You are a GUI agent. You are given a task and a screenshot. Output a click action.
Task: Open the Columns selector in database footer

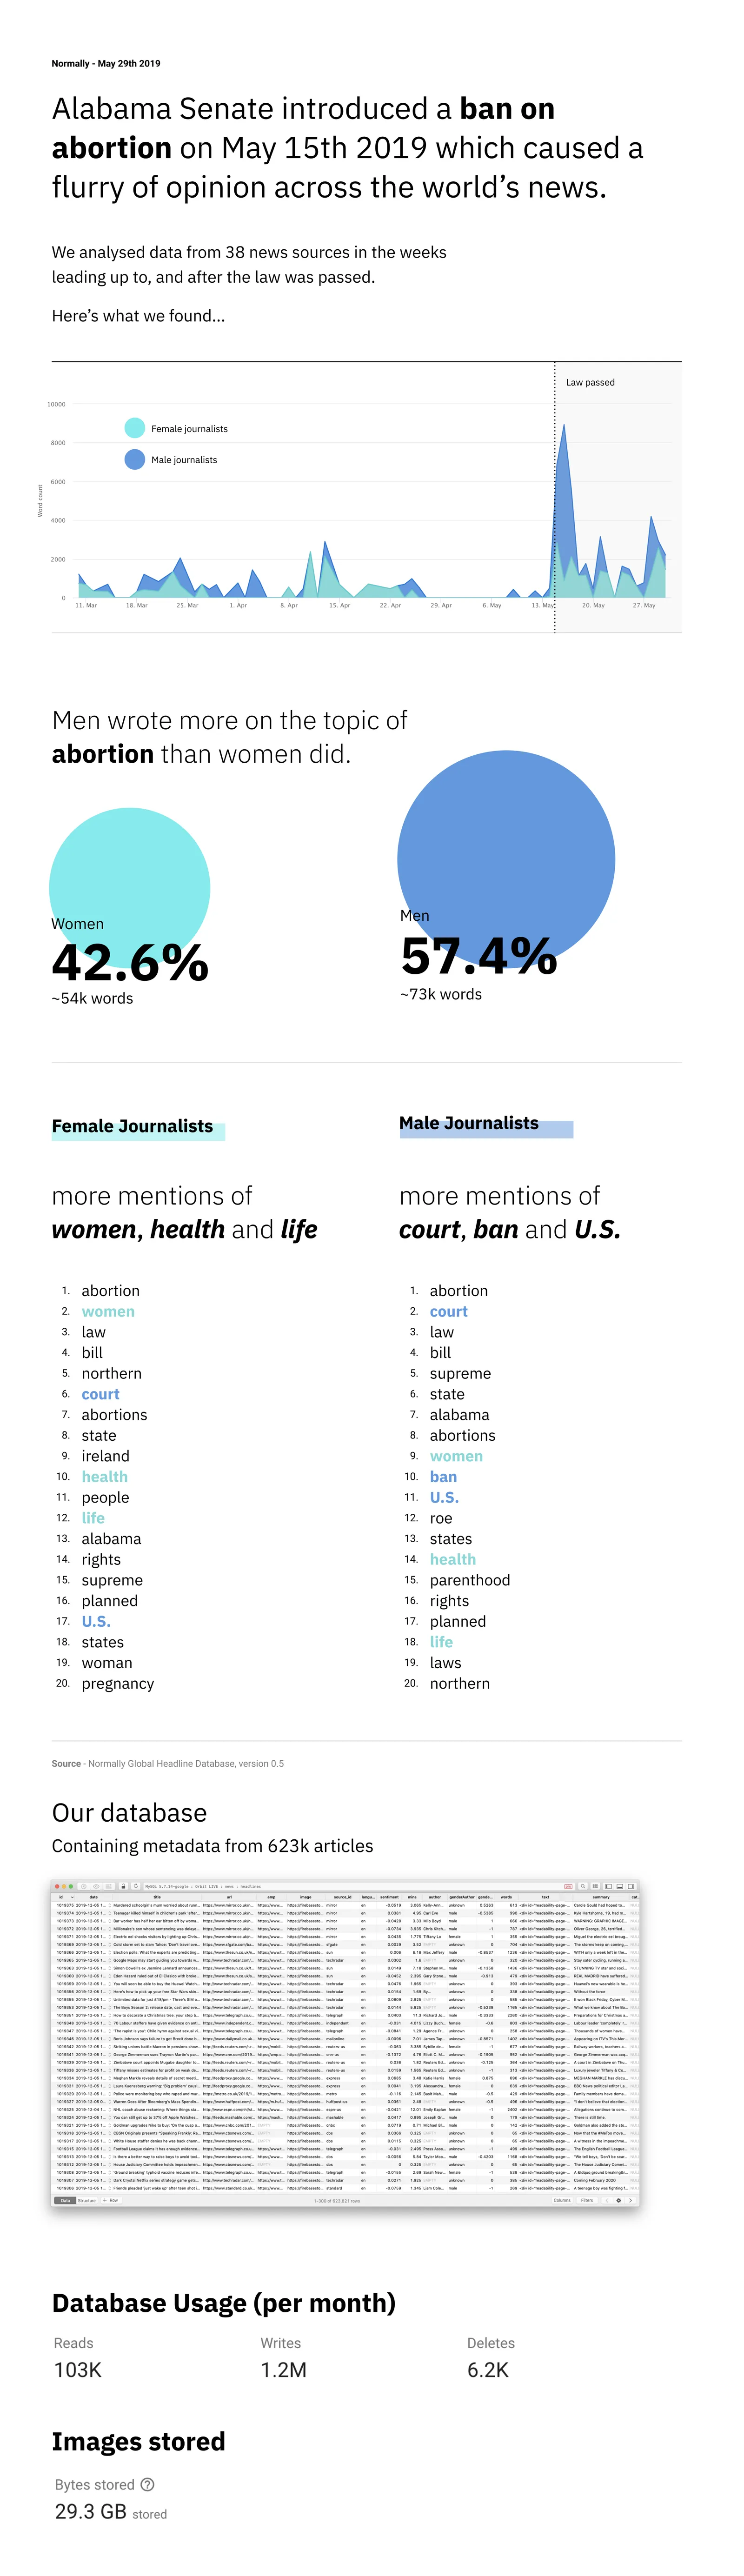coord(562,2200)
